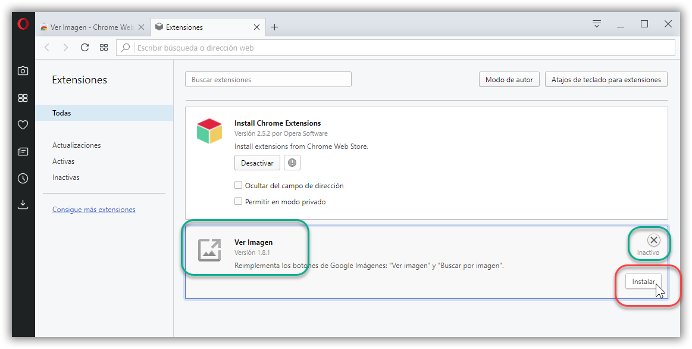Open a new tab with plus button
Image resolution: width=692 pixels, height=349 pixels.
click(x=274, y=27)
